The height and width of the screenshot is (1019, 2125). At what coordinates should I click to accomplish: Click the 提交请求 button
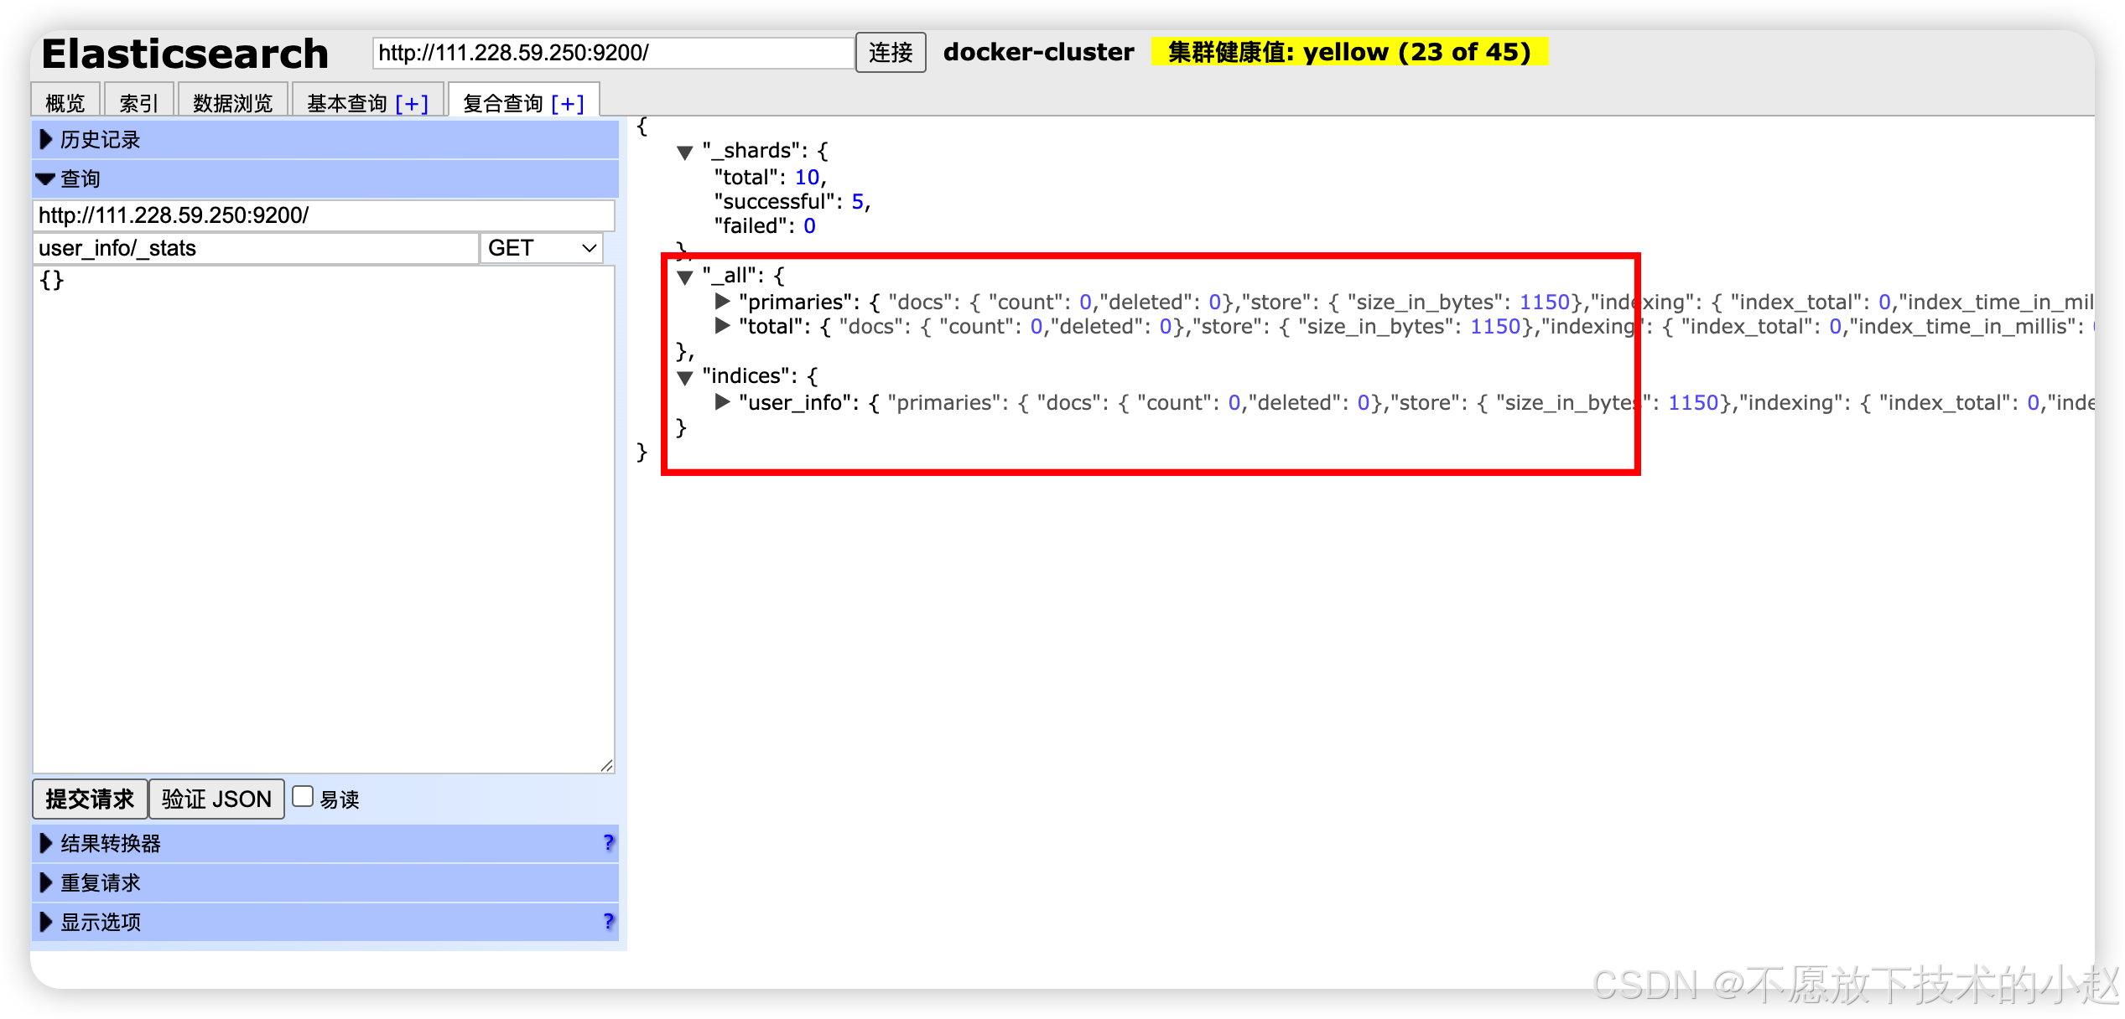coord(90,799)
